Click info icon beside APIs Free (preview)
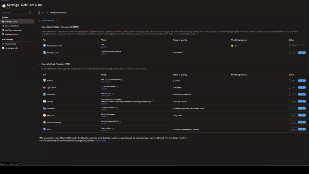Viewport: 309px width, 174px height. click(x=113, y=129)
